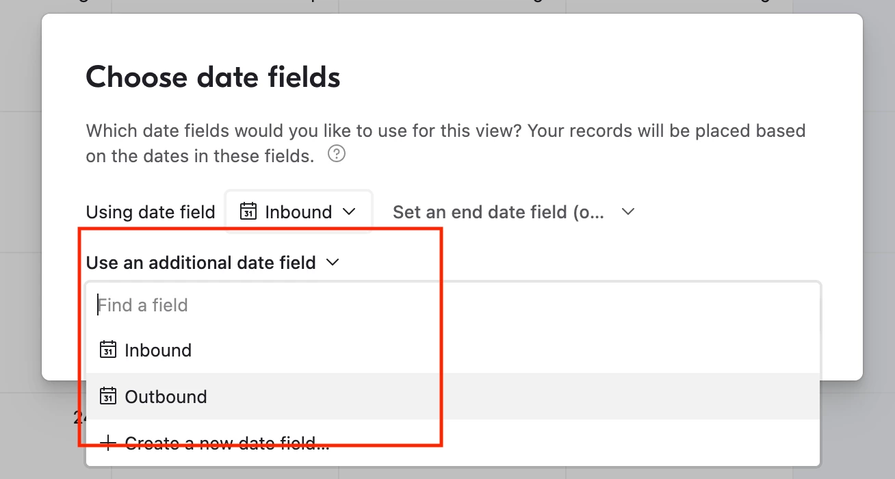The height and width of the screenshot is (479, 895).
Task: Click the plus icon for new date field
Action: click(108, 443)
